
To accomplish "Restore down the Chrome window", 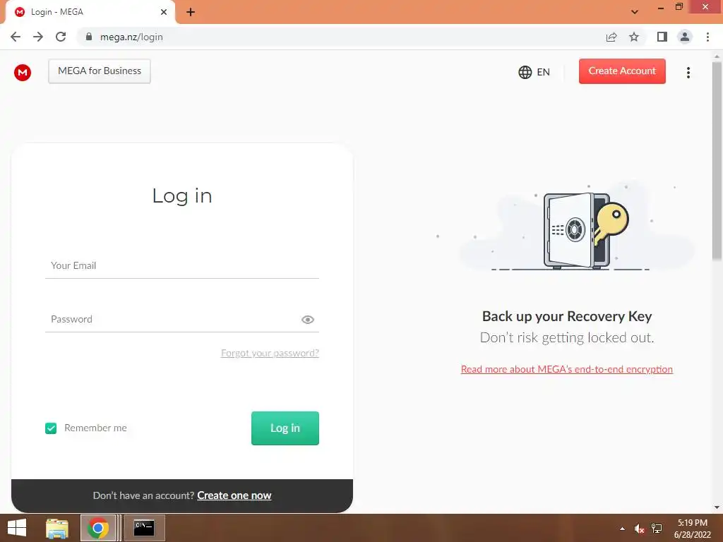I will pyautogui.click(x=679, y=7).
